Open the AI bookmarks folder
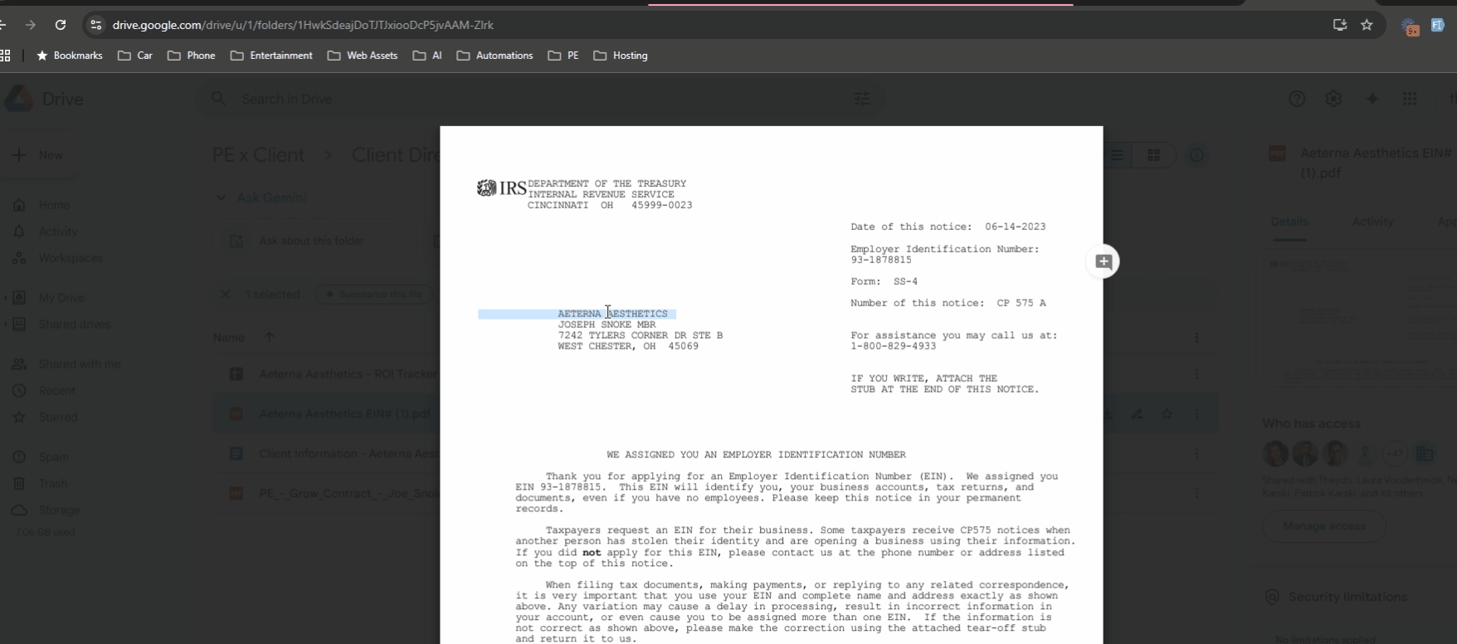Image resolution: width=1457 pixels, height=644 pixels. [x=427, y=56]
